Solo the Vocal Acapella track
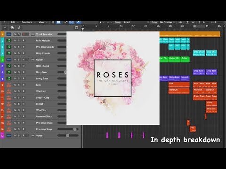Viewport: 226px width, 169px height. [19, 34]
